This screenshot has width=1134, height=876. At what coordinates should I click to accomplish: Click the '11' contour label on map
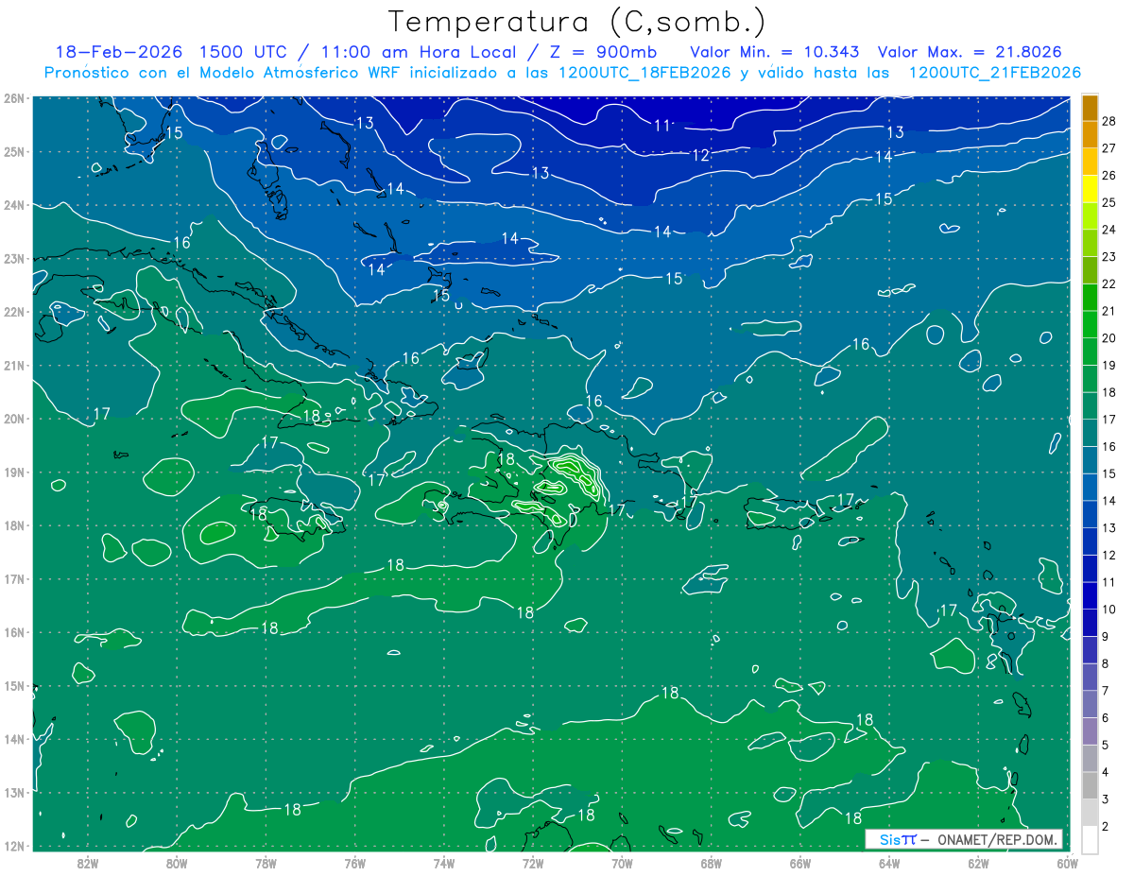[x=662, y=125]
